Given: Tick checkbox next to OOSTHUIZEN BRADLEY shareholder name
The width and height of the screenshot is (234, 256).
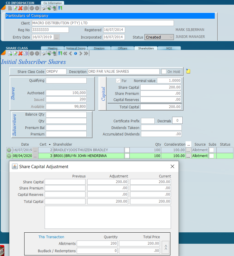Looking at the screenshot, I should point(127,150).
